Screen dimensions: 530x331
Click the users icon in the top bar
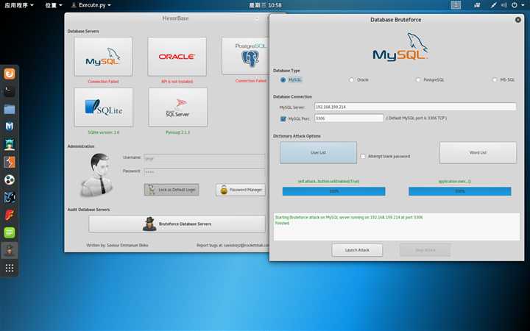click(x=477, y=5)
